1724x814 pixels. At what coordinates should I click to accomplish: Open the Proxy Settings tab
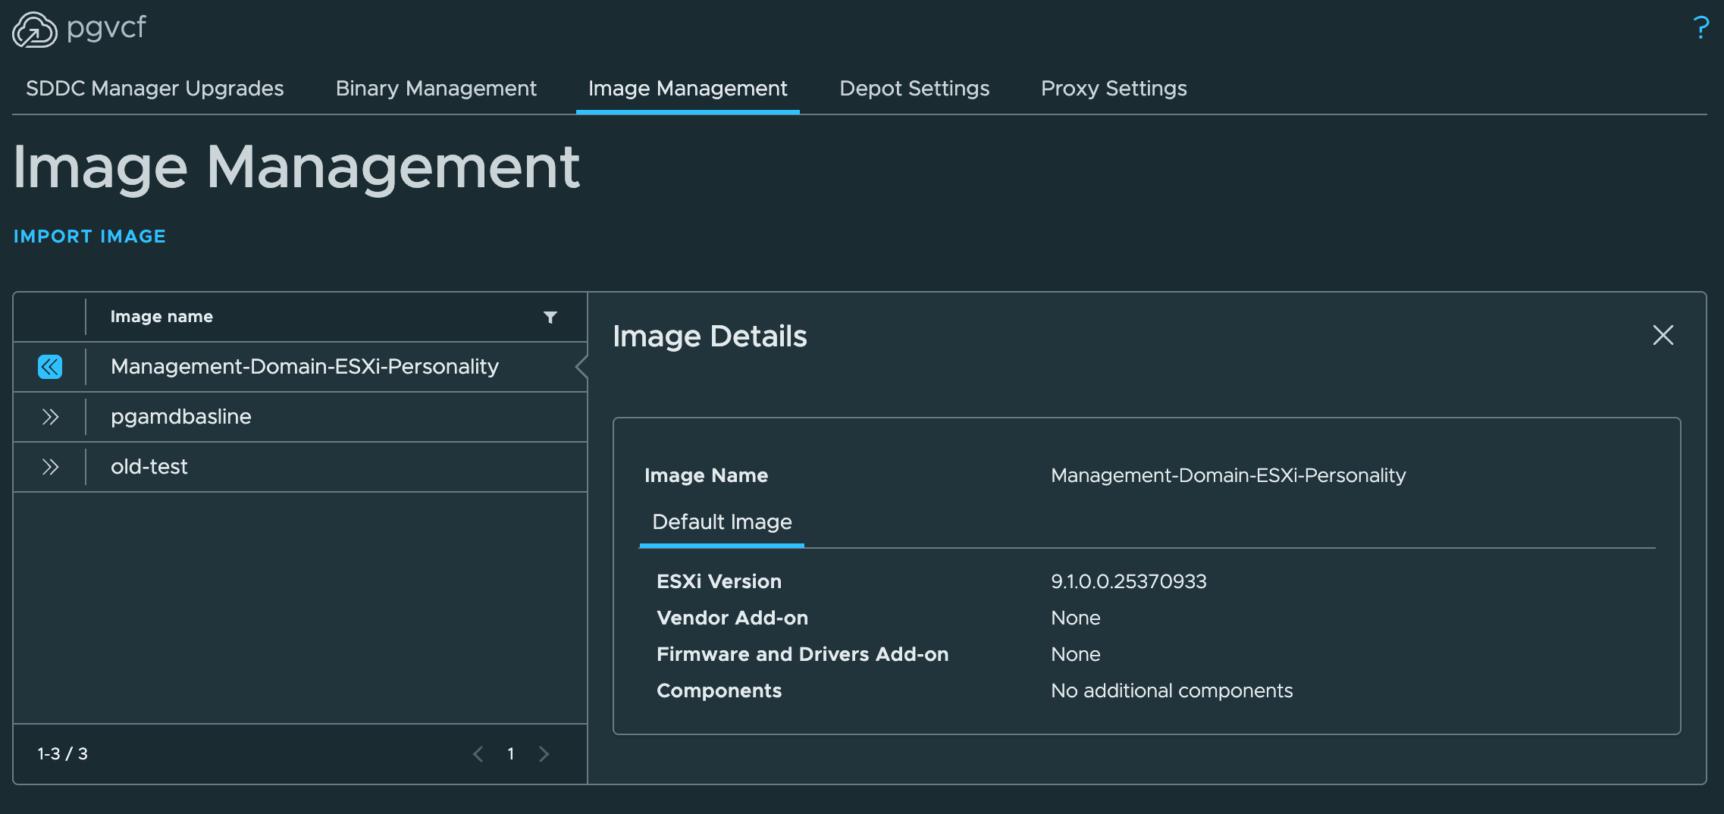[x=1114, y=89]
